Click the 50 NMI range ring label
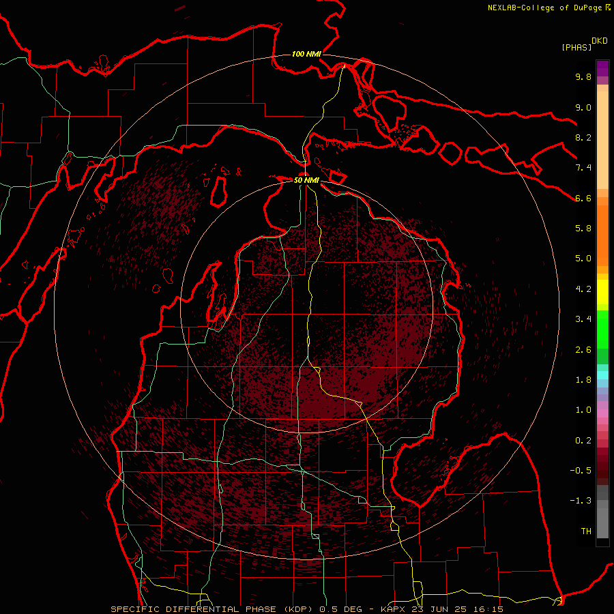 [x=306, y=180]
